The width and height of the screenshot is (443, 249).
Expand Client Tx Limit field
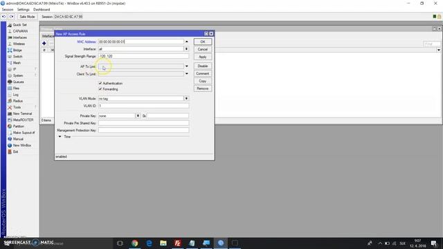tap(186, 74)
